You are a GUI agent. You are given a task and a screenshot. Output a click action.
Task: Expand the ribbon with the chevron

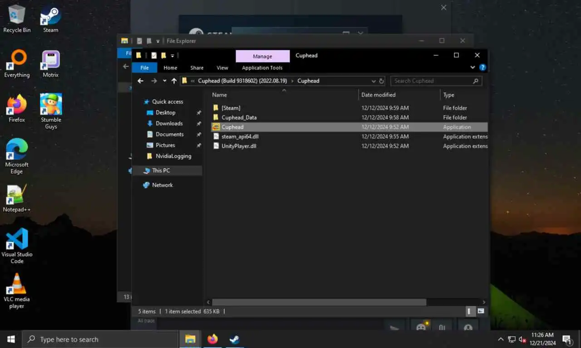[473, 68]
